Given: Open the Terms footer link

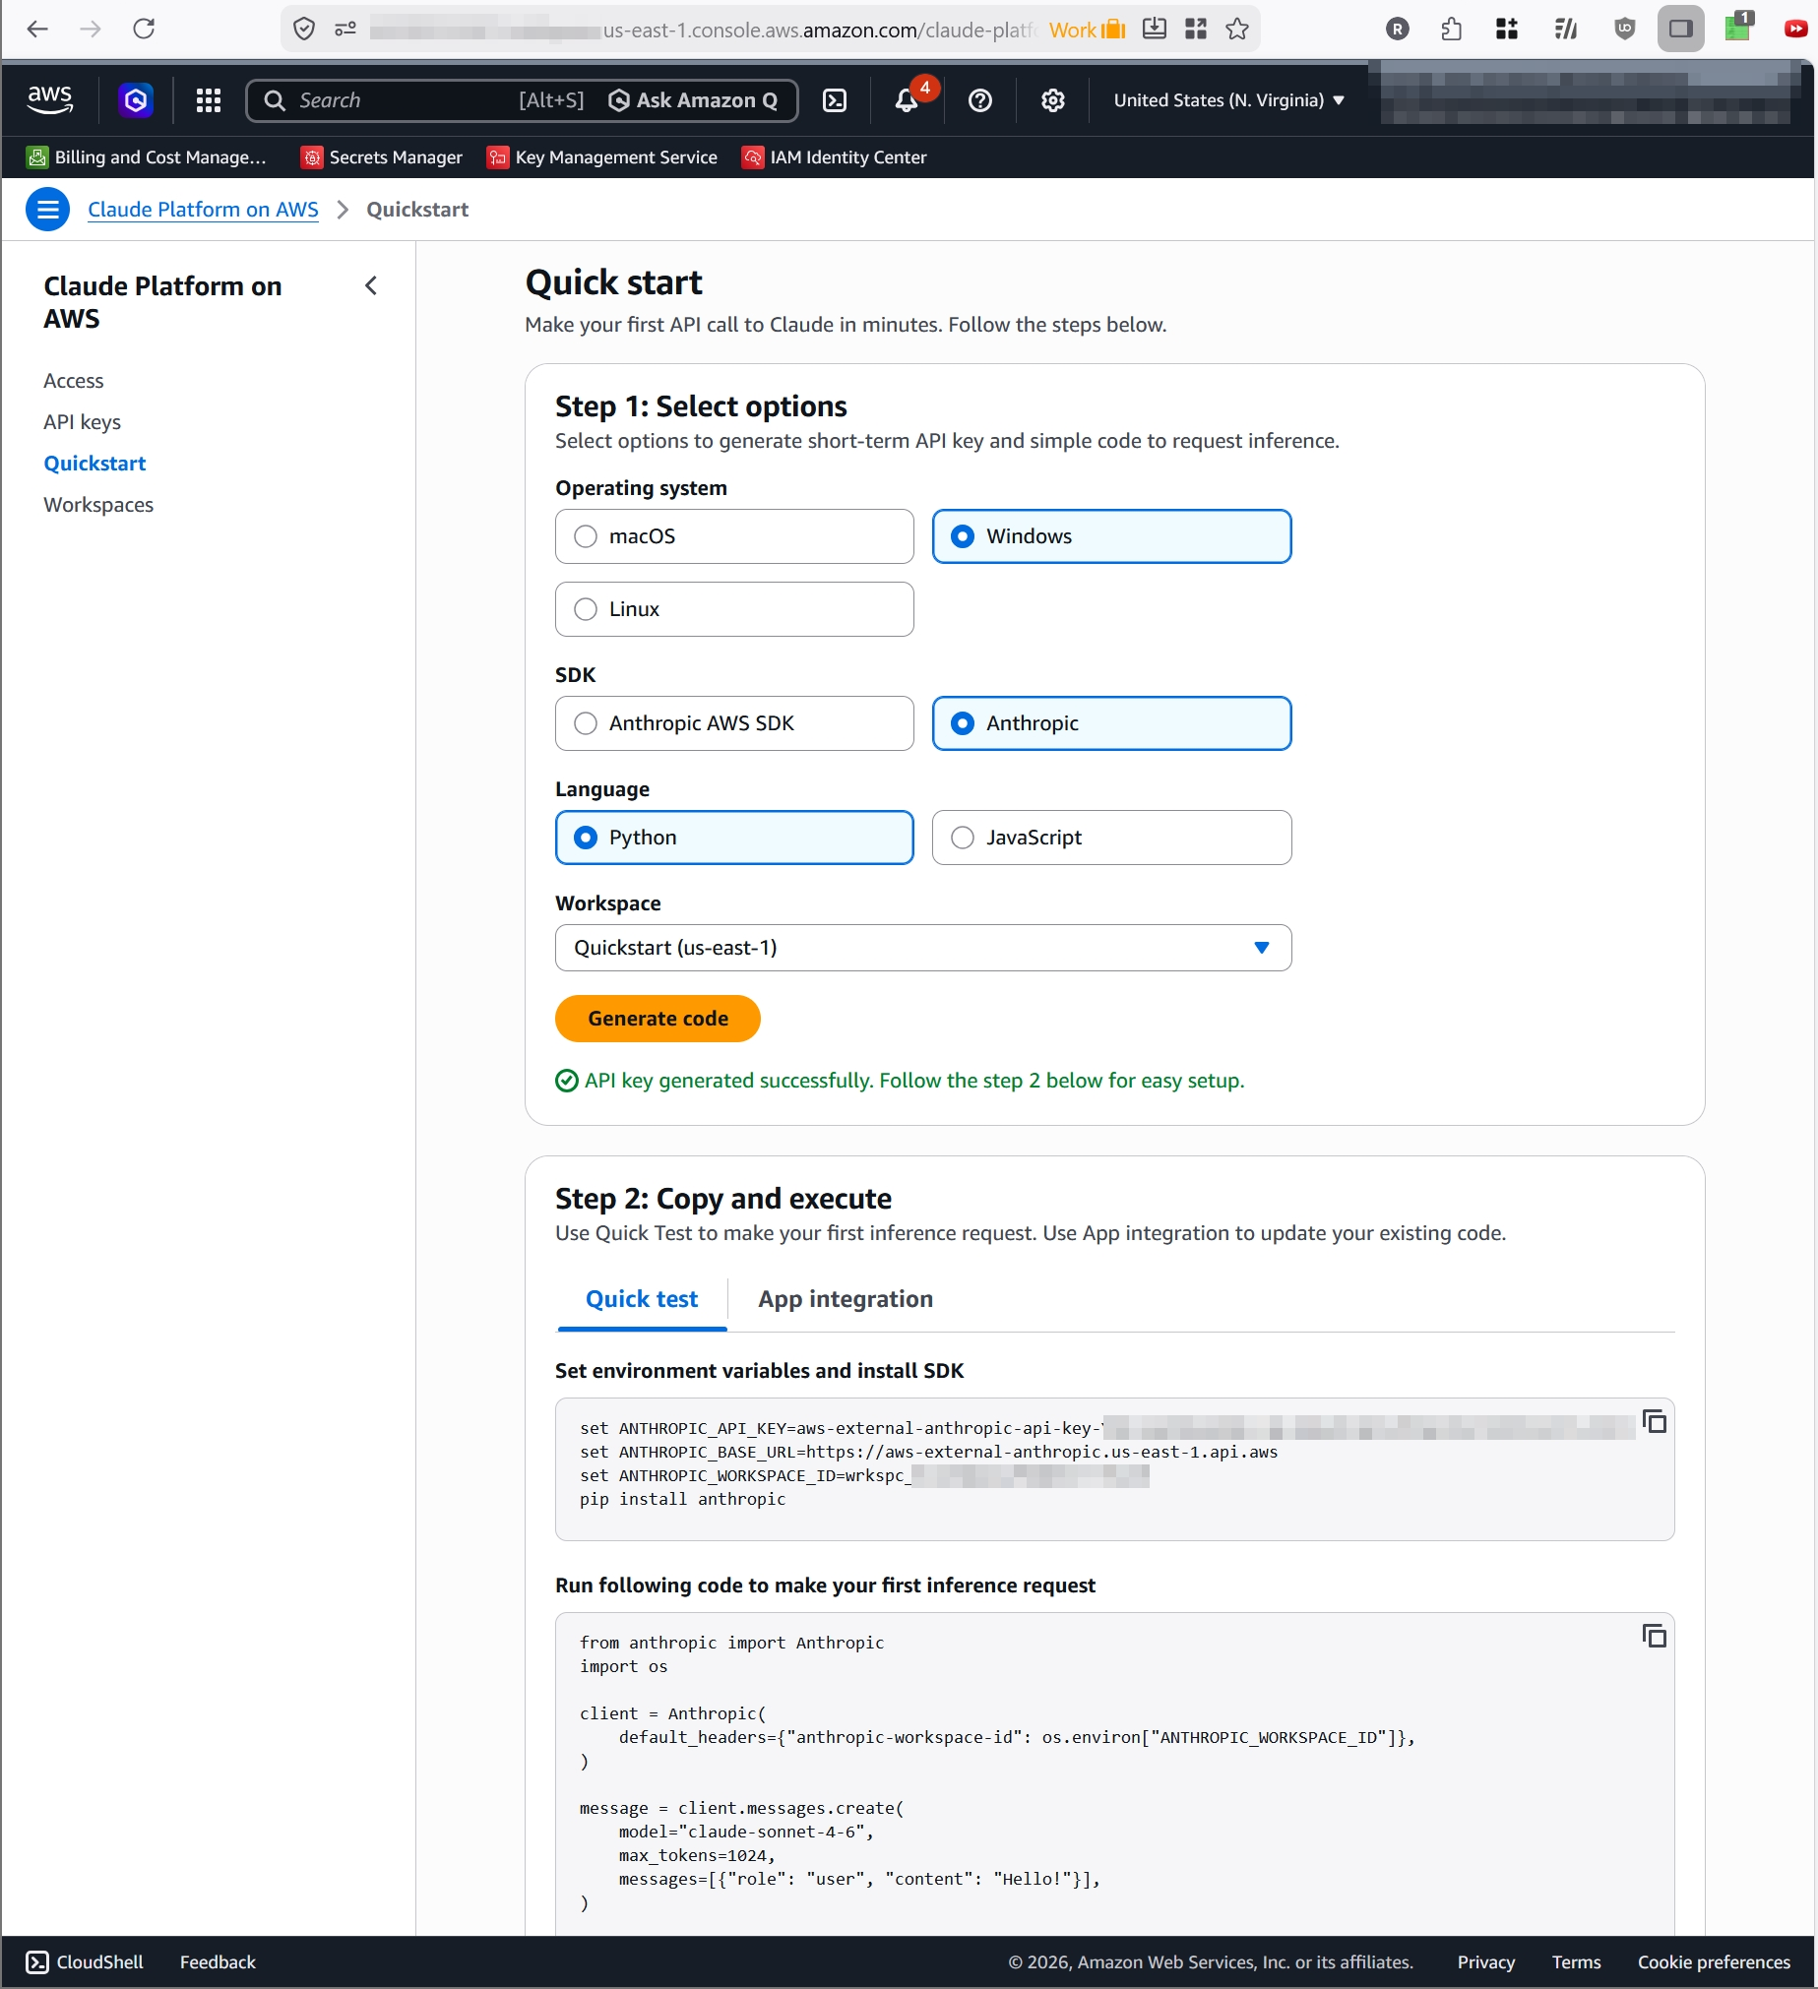Looking at the screenshot, I should pyautogui.click(x=1577, y=1962).
